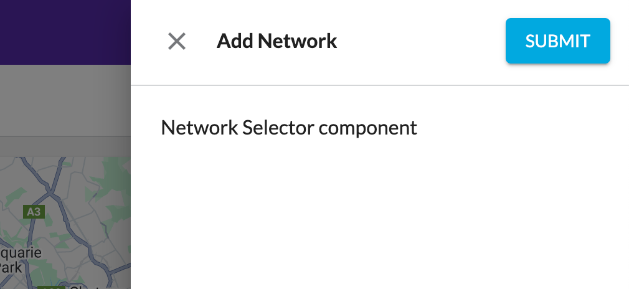Close the Add Network panel
Image resolution: width=629 pixels, height=289 pixels.
click(x=177, y=42)
